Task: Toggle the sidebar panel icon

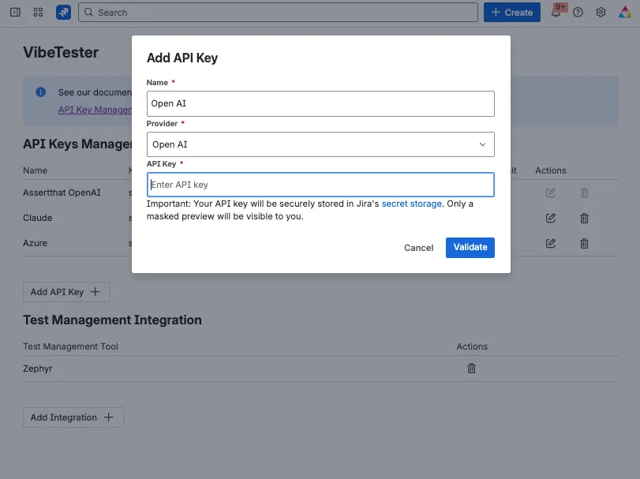Action: (x=15, y=13)
